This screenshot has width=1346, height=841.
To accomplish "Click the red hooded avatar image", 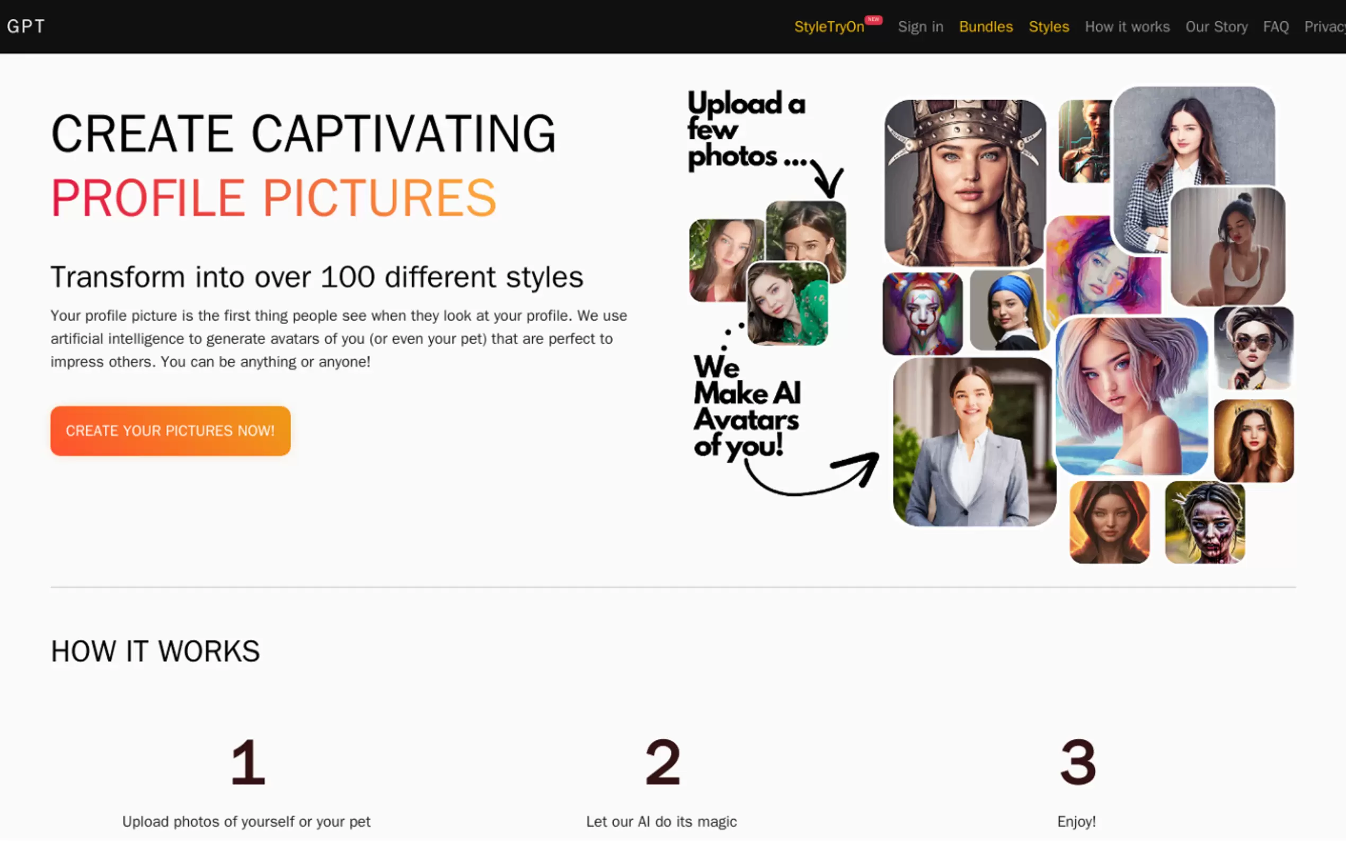I will coord(1109,522).
